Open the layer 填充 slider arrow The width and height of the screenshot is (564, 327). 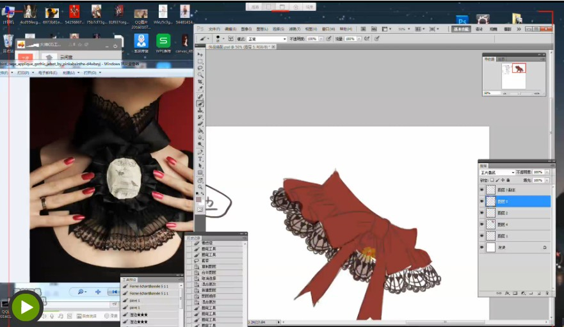pos(547,180)
